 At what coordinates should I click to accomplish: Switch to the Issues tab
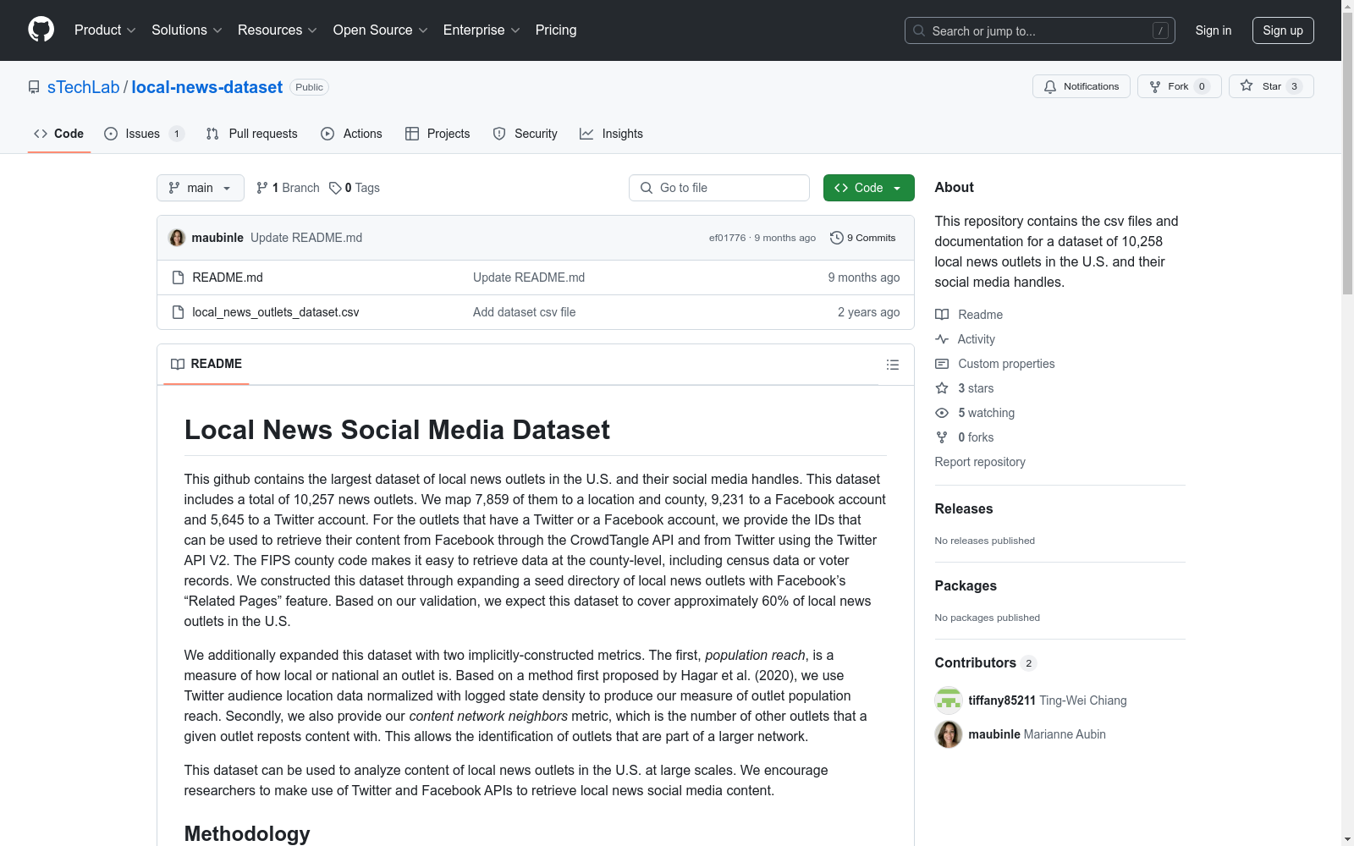click(x=144, y=134)
